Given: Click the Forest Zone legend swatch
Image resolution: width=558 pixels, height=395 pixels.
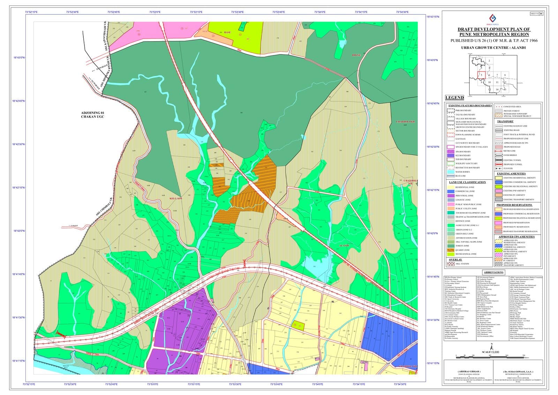Looking at the screenshot, I should point(450,246).
